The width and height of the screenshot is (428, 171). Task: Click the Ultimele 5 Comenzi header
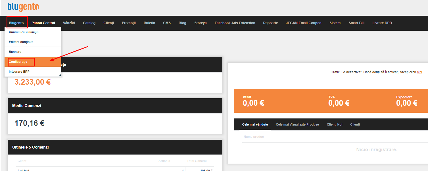[115, 147]
